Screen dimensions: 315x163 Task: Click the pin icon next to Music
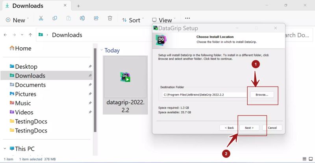tap(90, 103)
